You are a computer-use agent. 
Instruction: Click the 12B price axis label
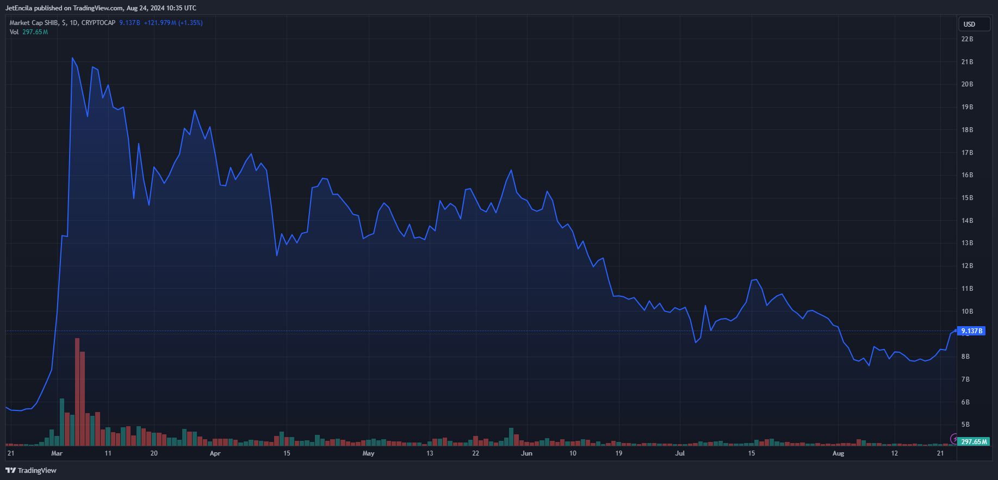tap(967, 266)
